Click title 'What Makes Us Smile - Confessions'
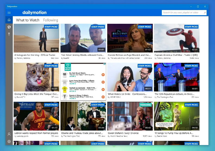 [x=127, y=94]
